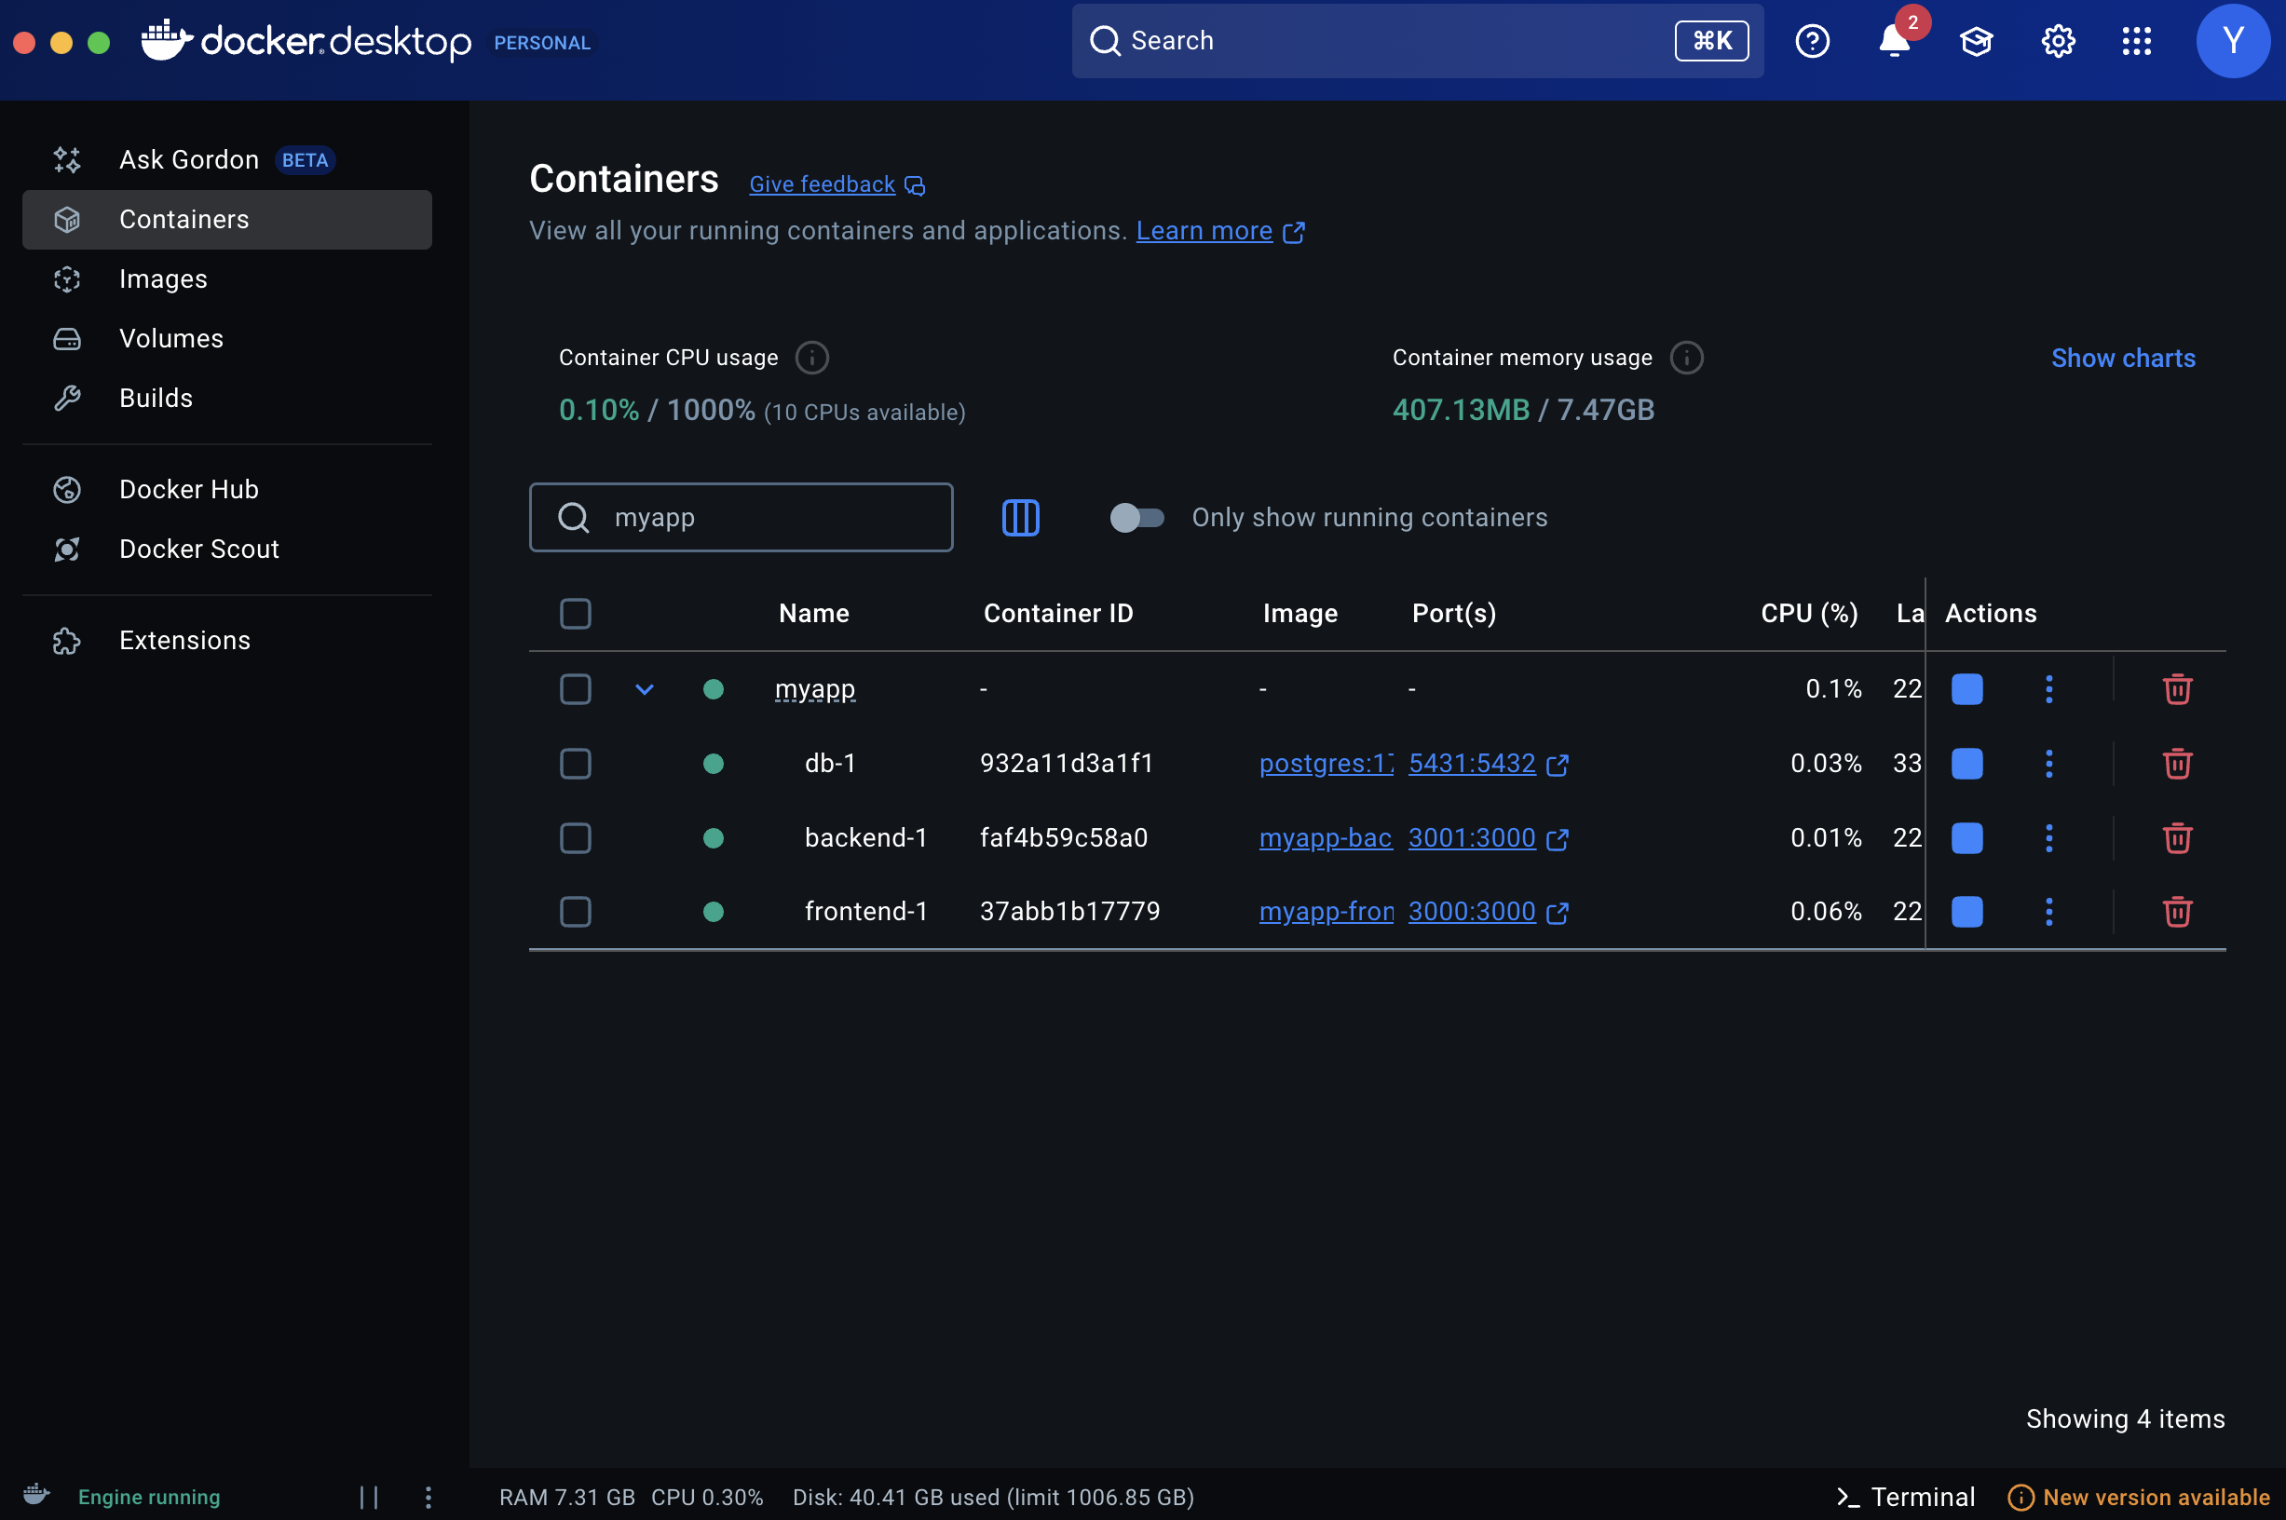Open Builds section in sidebar

(x=227, y=398)
